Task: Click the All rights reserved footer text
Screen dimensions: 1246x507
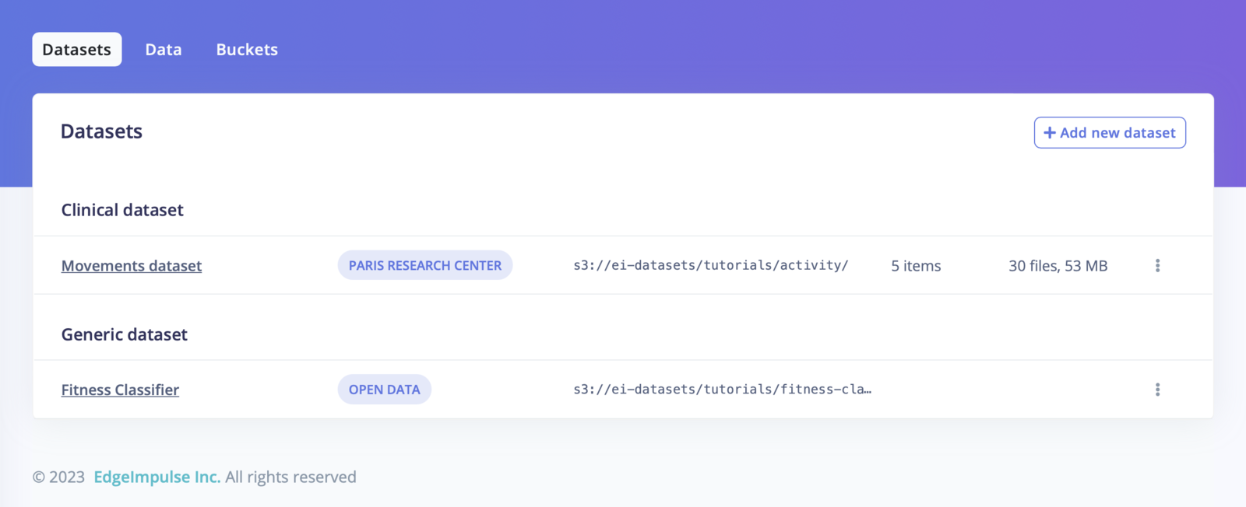Action: pos(290,477)
